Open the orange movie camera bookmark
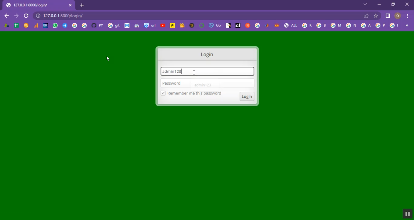This screenshot has height=220, width=414. (182, 25)
